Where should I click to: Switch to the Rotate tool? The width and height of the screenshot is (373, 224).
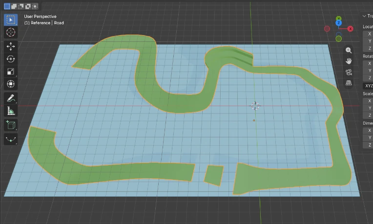[x=11, y=59]
